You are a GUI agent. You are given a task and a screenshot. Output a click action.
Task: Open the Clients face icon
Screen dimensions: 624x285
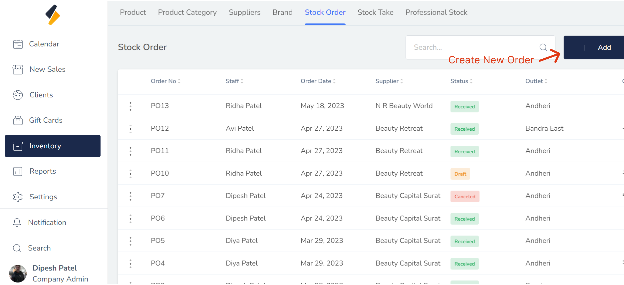[x=18, y=95]
